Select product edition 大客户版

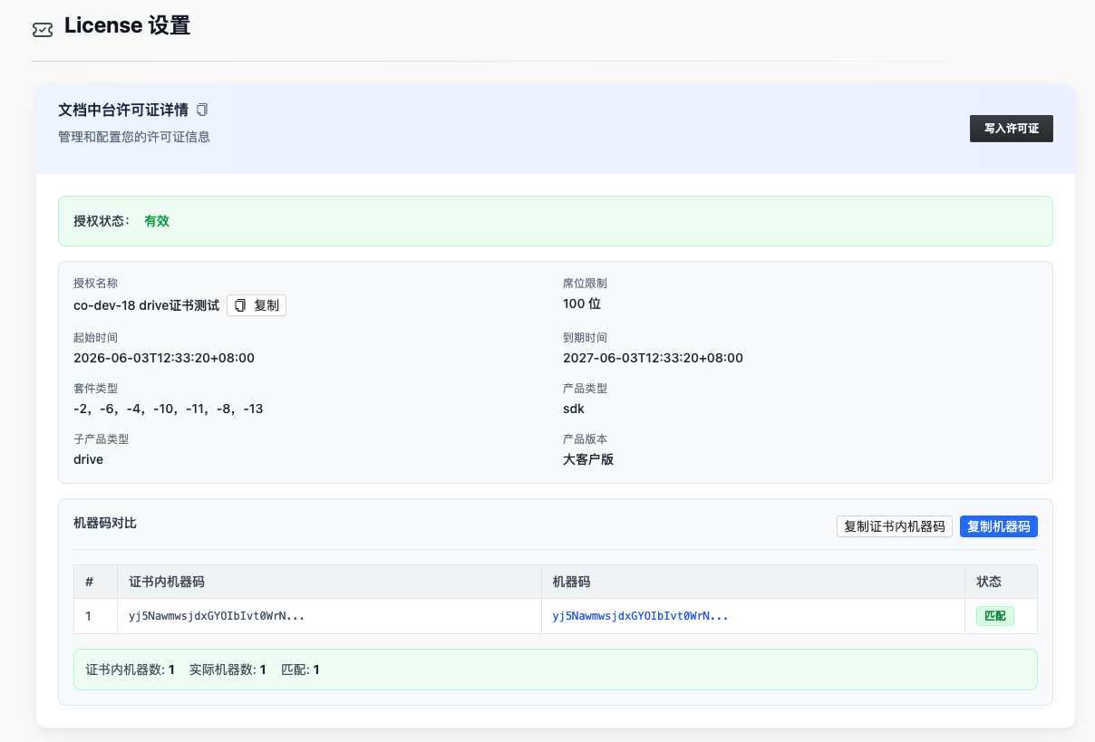point(588,459)
